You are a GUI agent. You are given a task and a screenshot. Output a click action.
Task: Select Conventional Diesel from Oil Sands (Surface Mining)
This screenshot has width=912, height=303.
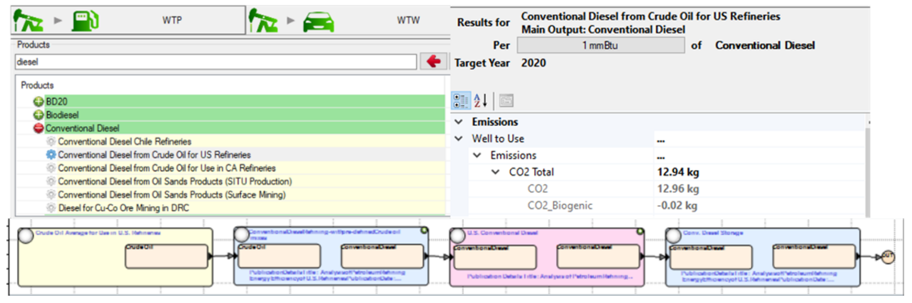[x=172, y=195]
